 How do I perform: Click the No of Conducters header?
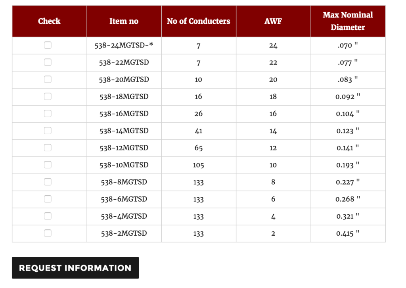199,21
